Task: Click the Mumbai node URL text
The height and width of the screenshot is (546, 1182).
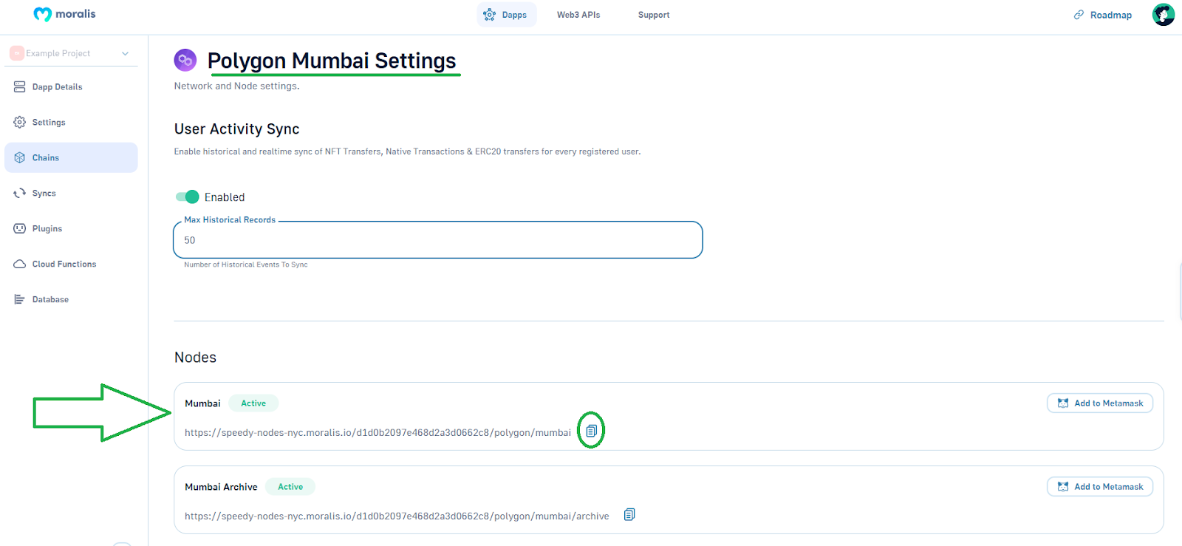Action: [378, 433]
